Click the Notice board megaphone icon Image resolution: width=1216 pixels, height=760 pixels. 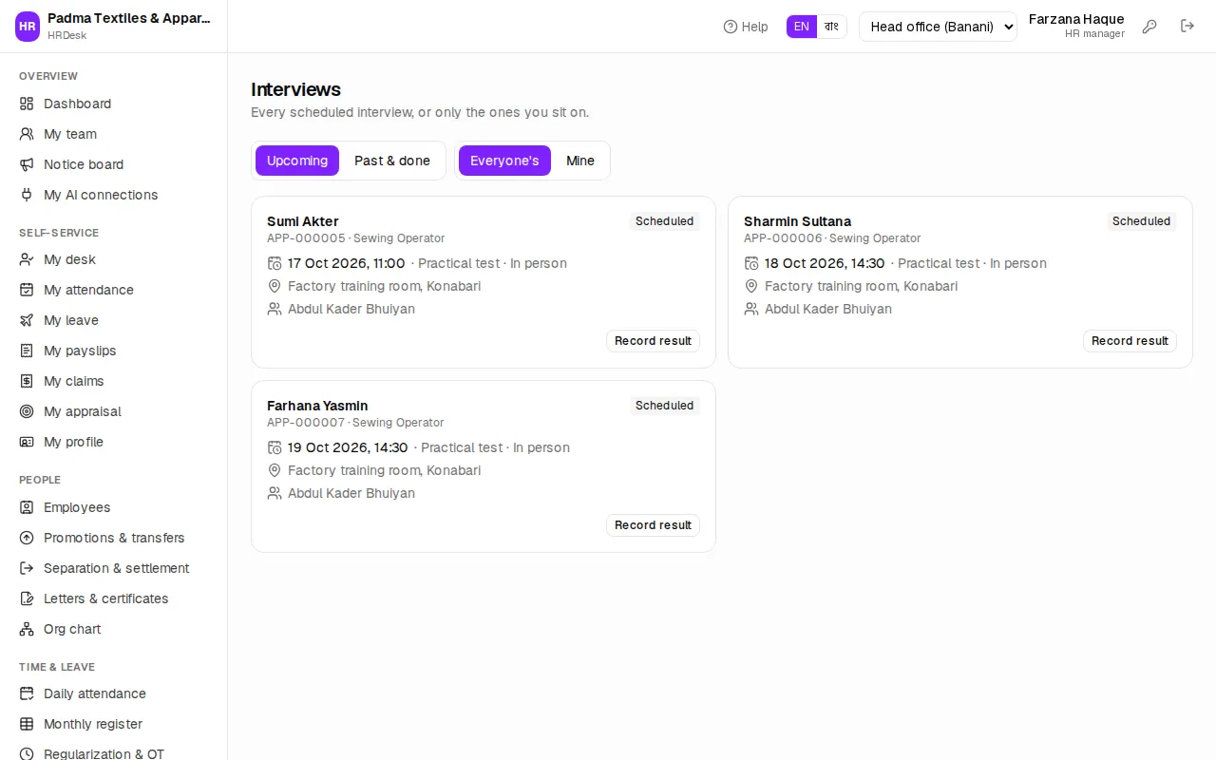27,164
